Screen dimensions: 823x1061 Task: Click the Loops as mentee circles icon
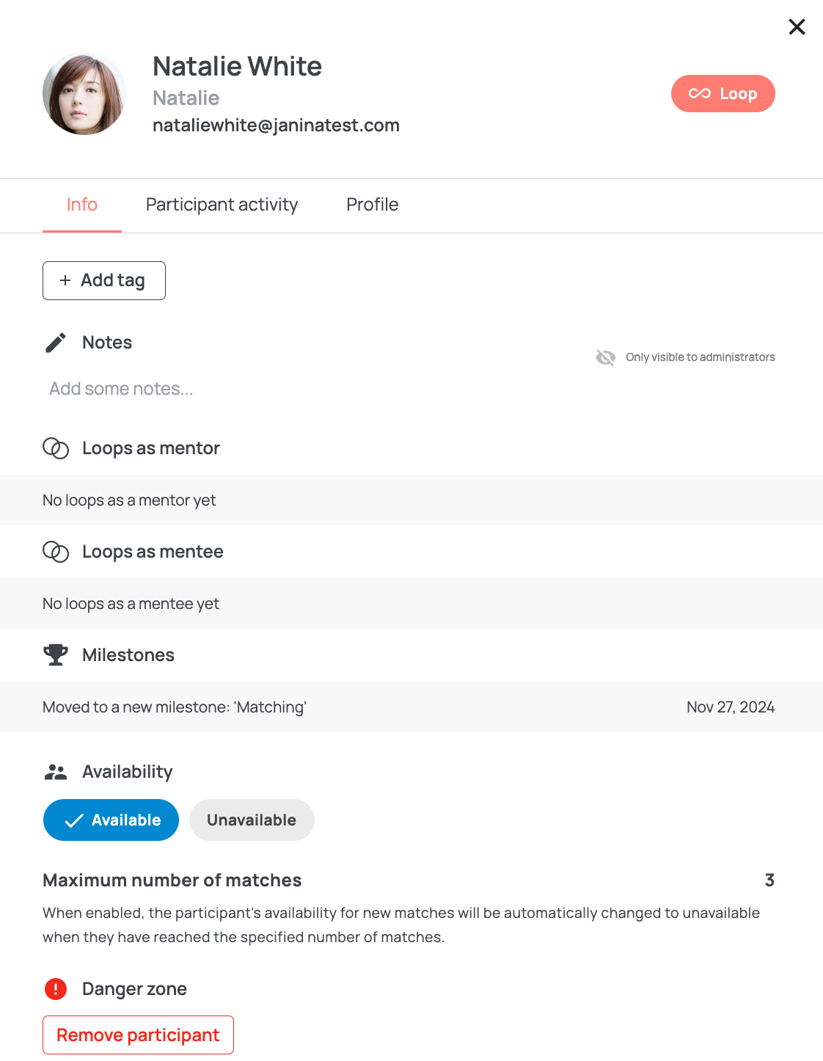point(56,552)
